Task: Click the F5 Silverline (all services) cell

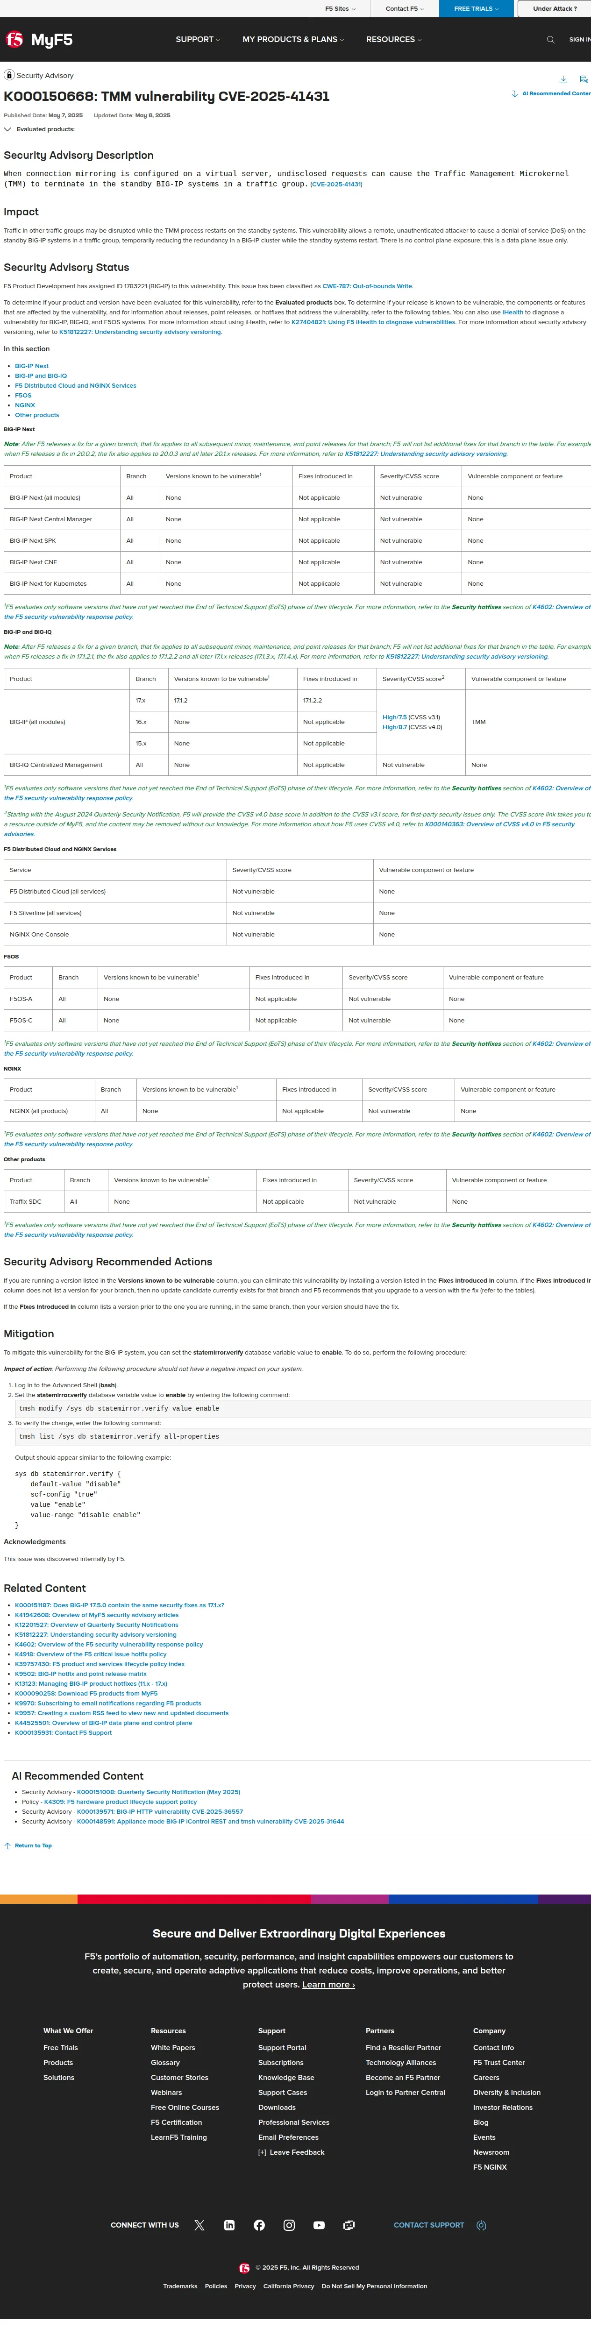Action: (x=115, y=913)
